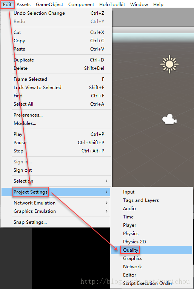Choose Lock View to Selected
This screenshot has height=289, width=194.
click(56, 88)
